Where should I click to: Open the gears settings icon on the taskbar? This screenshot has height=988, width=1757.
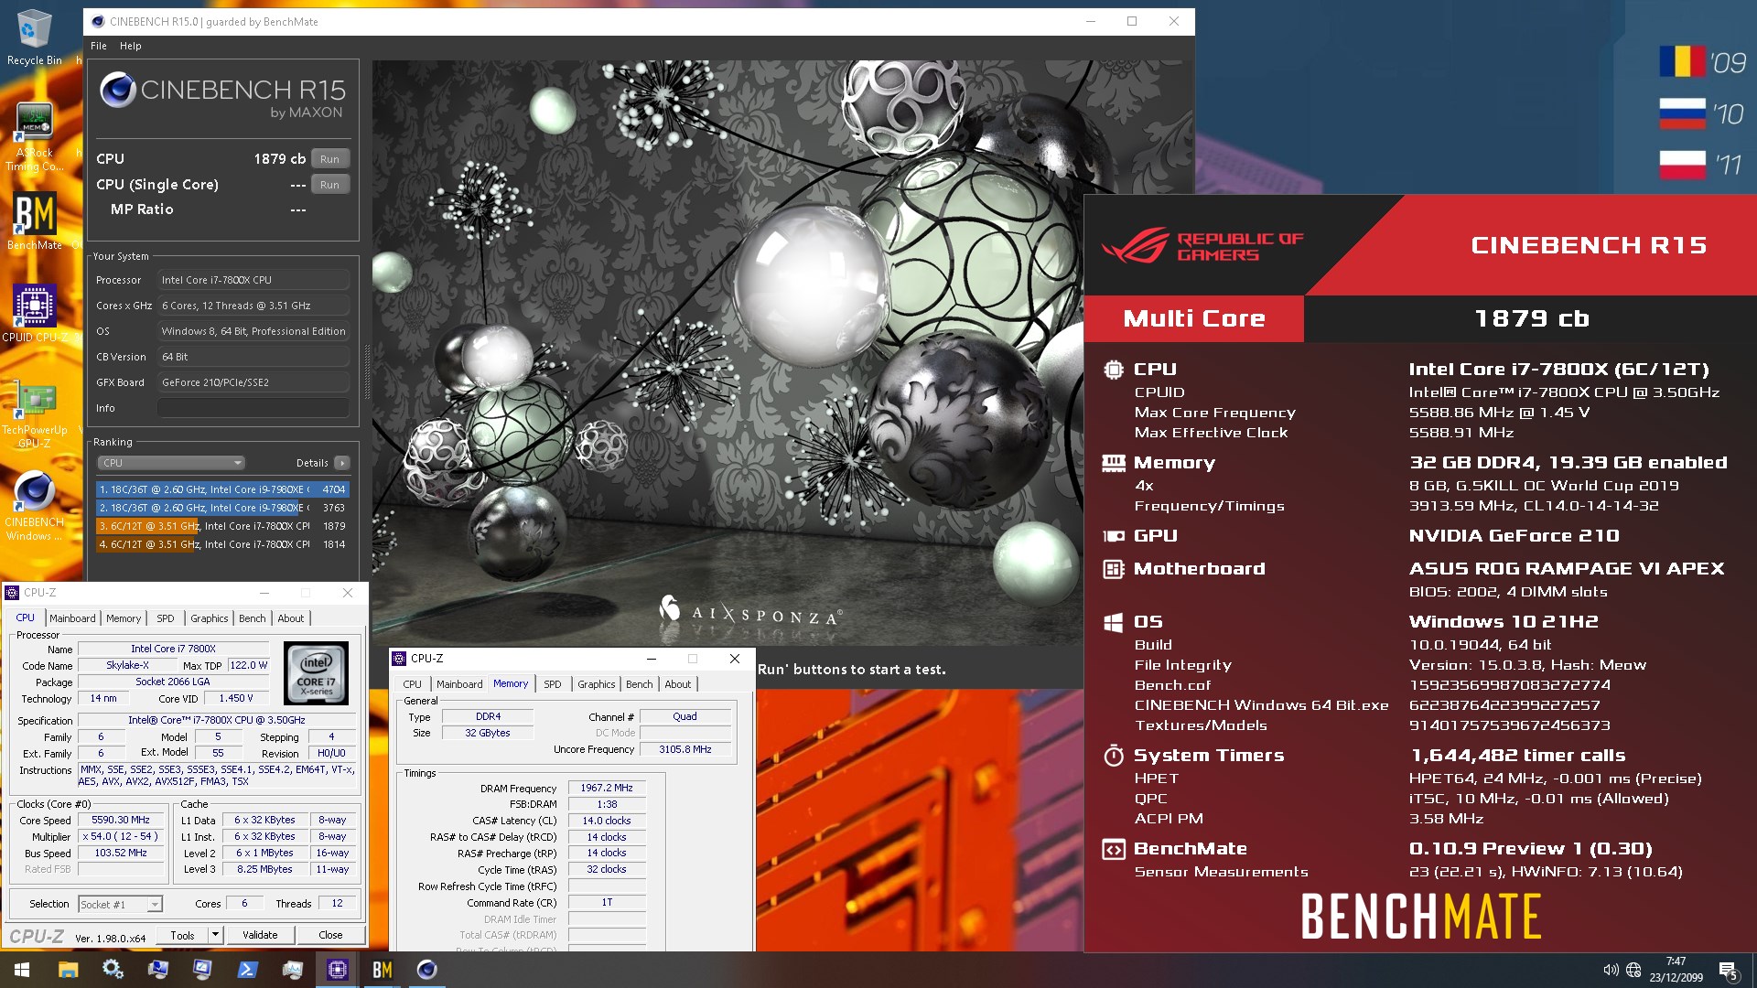click(113, 970)
